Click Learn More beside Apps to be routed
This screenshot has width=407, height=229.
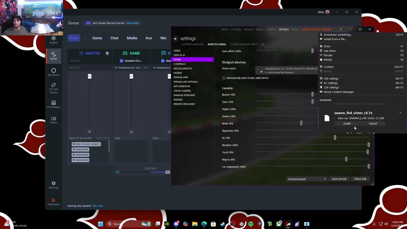click(103, 138)
